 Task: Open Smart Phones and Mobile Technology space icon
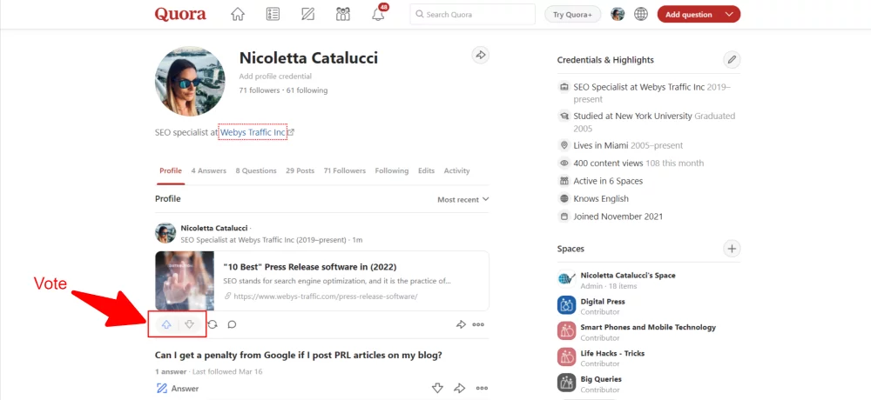click(566, 331)
